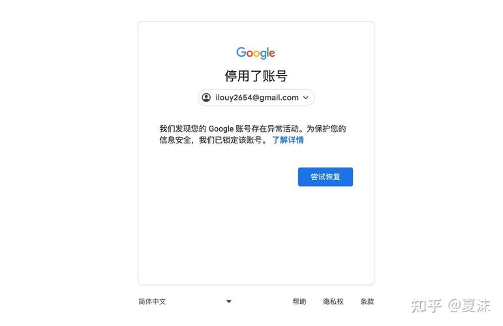Click the 我们发现您的 Google 账号 paragraph line
503x326 pixels.
tap(252, 128)
